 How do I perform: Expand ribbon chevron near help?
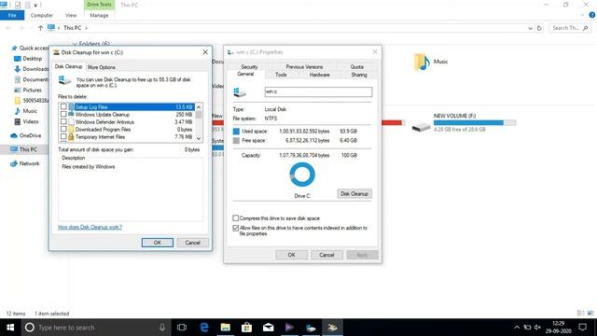(582, 15)
